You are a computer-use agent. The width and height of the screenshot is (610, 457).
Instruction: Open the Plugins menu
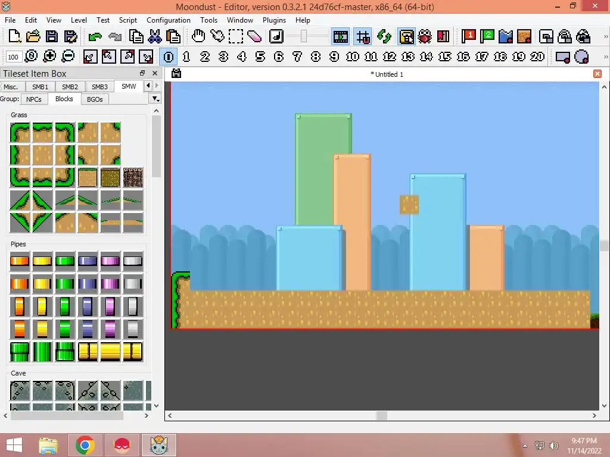coord(274,20)
